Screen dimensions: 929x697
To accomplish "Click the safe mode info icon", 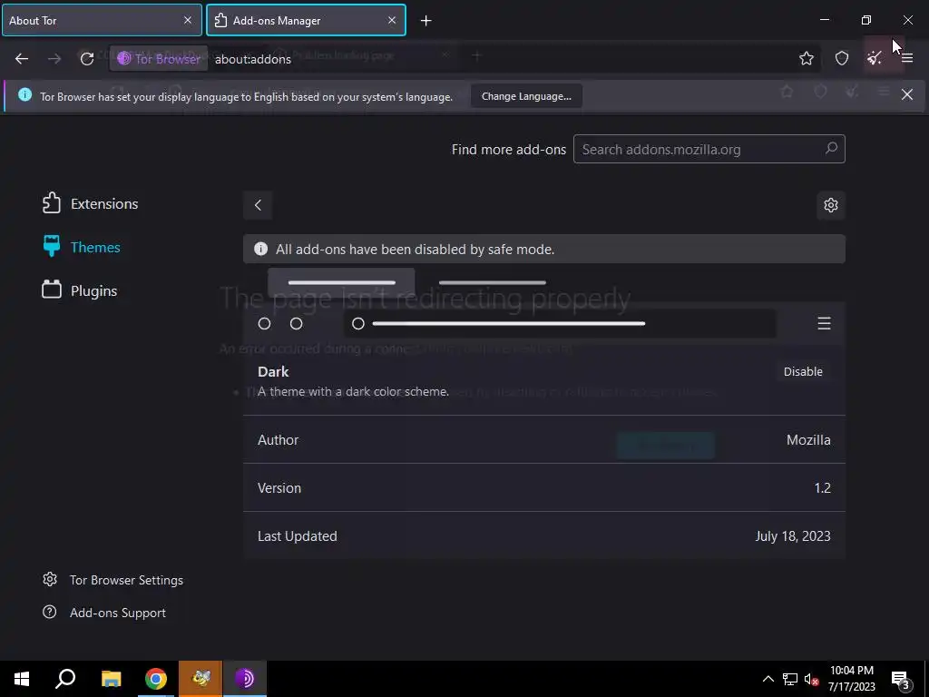I will 260,249.
